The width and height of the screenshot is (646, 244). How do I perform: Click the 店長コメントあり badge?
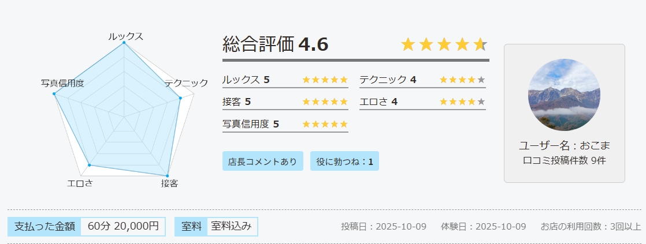tap(263, 162)
